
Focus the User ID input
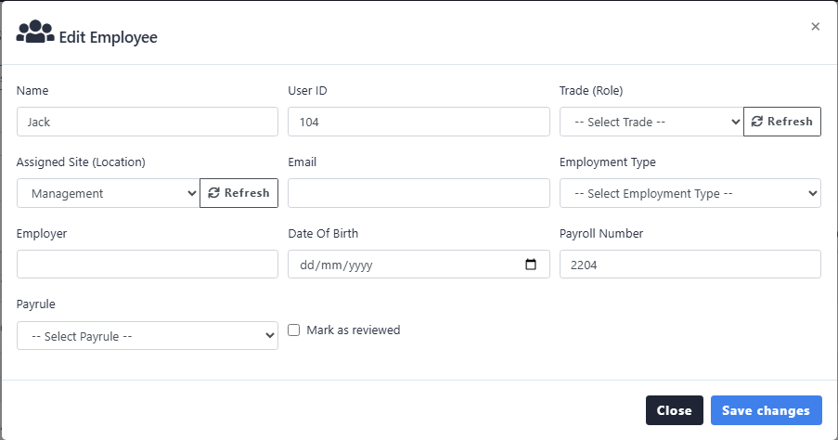(x=419, y=122)
